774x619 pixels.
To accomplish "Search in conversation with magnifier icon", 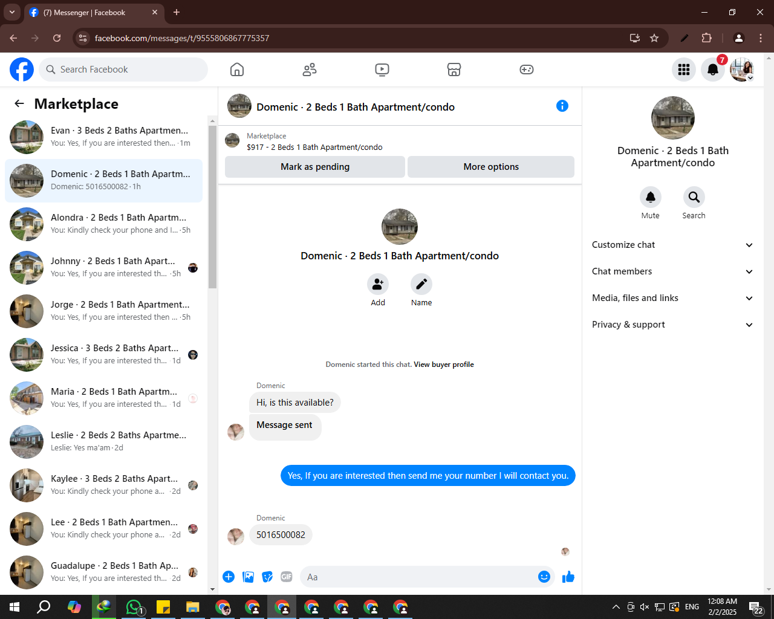I will pos(694,197).
